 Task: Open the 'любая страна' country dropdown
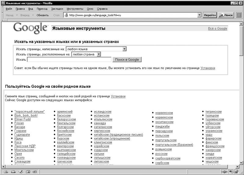pyautogui.click(x=99, y=54)
